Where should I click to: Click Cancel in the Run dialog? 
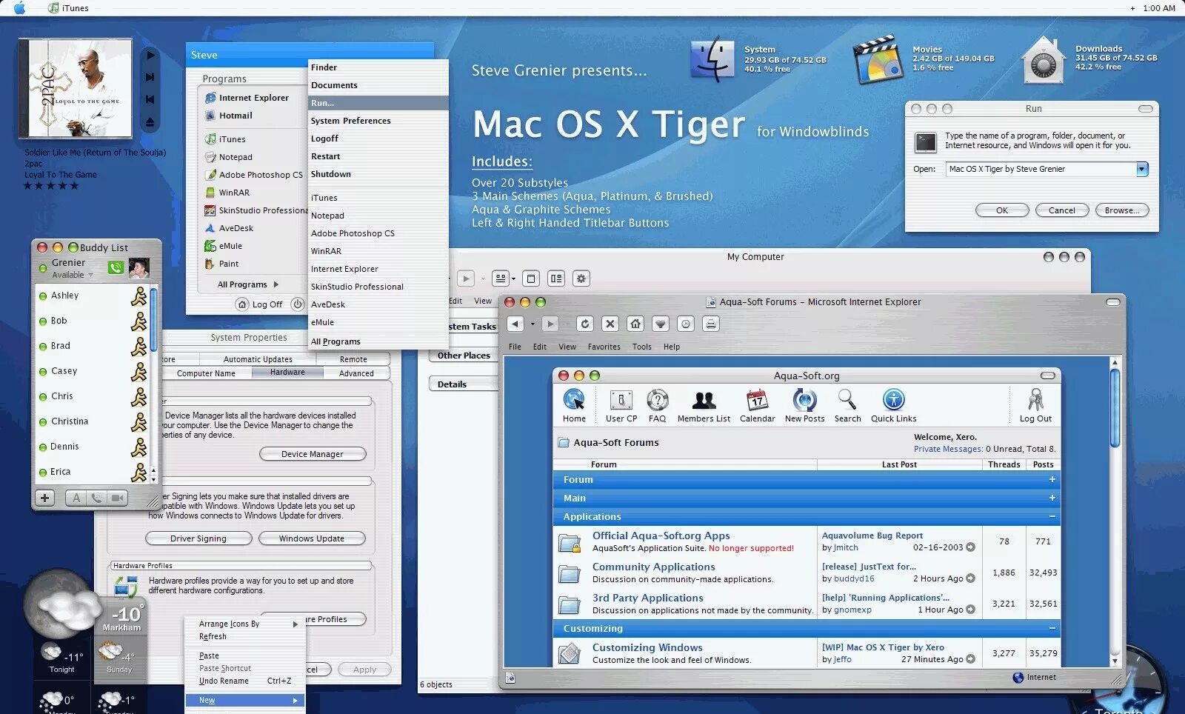pos(1062,210)
